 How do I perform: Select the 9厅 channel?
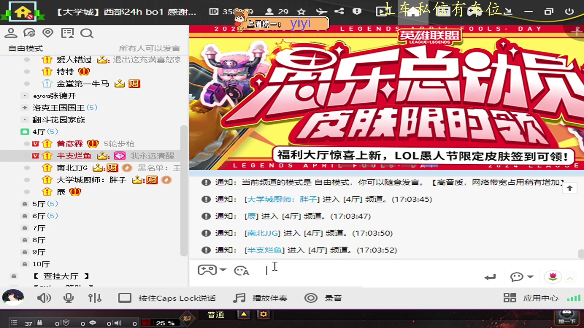click(39, 252)
